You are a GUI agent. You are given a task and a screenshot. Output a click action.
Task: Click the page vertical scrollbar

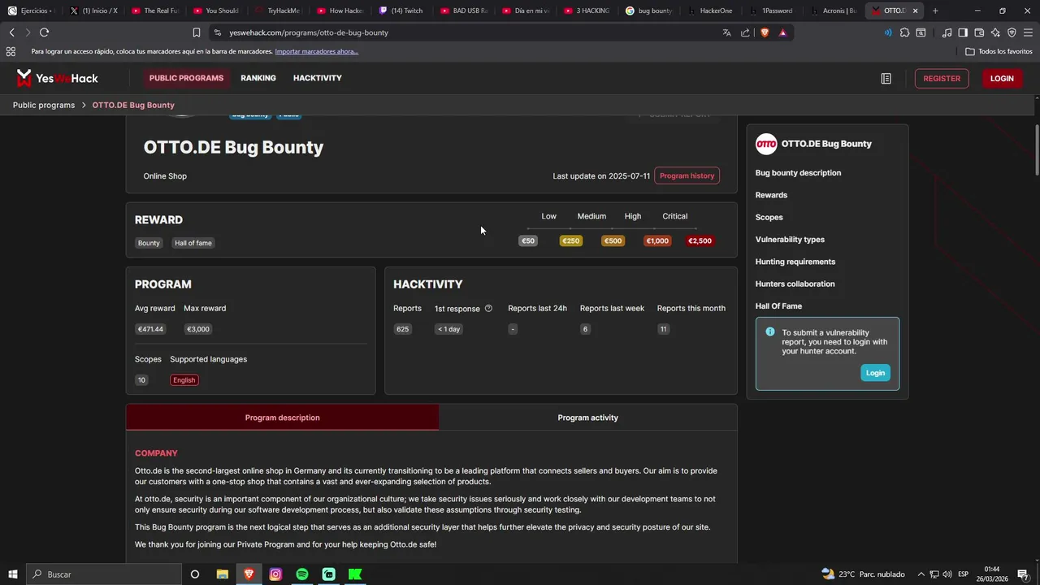1036,150
